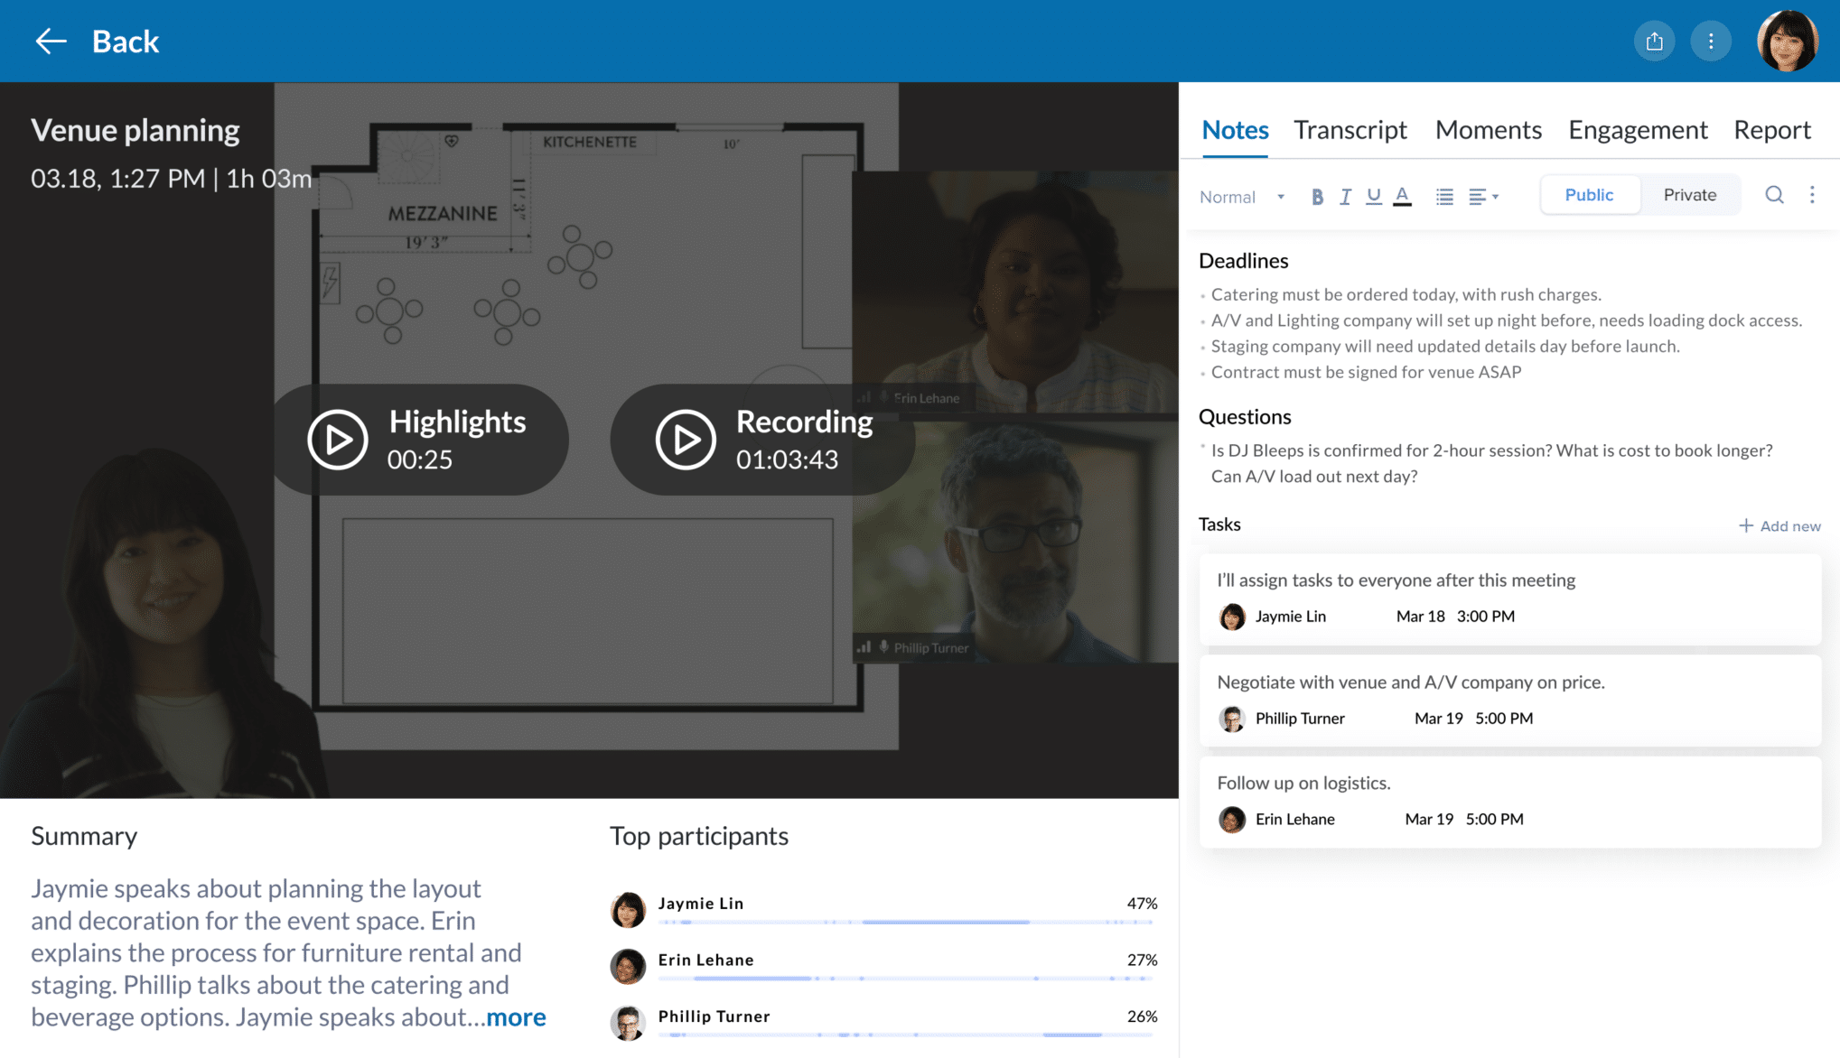The image size is (1840, 1058).
Task: Click due date Mar 18 3:00 PM
Action: [x=1455, y=617]
